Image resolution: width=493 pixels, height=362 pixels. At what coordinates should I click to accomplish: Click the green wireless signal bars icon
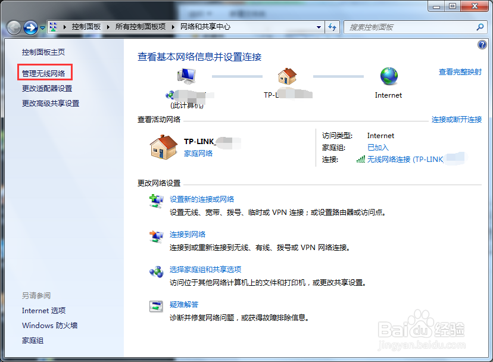coord(361,160)
